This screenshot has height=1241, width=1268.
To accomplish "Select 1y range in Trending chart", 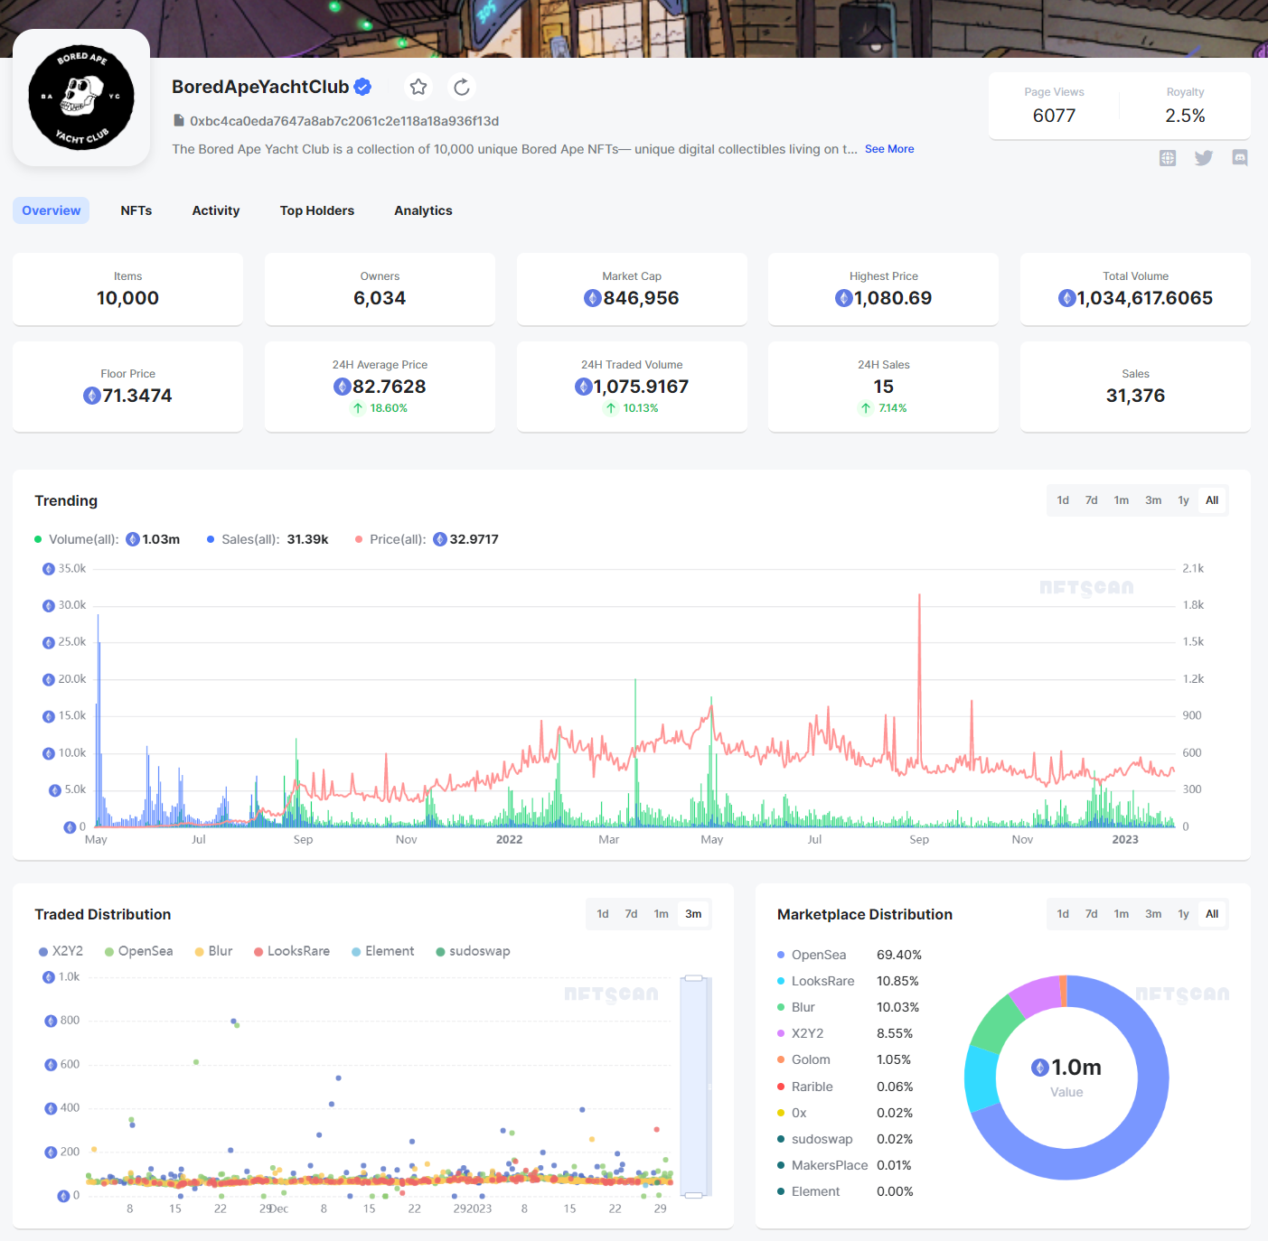I will click(x=1184, y=500).
